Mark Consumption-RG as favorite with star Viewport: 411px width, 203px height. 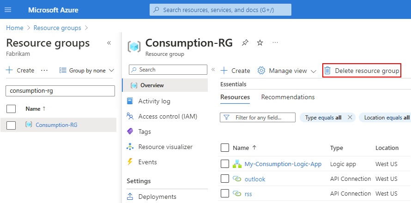(260, 43)
